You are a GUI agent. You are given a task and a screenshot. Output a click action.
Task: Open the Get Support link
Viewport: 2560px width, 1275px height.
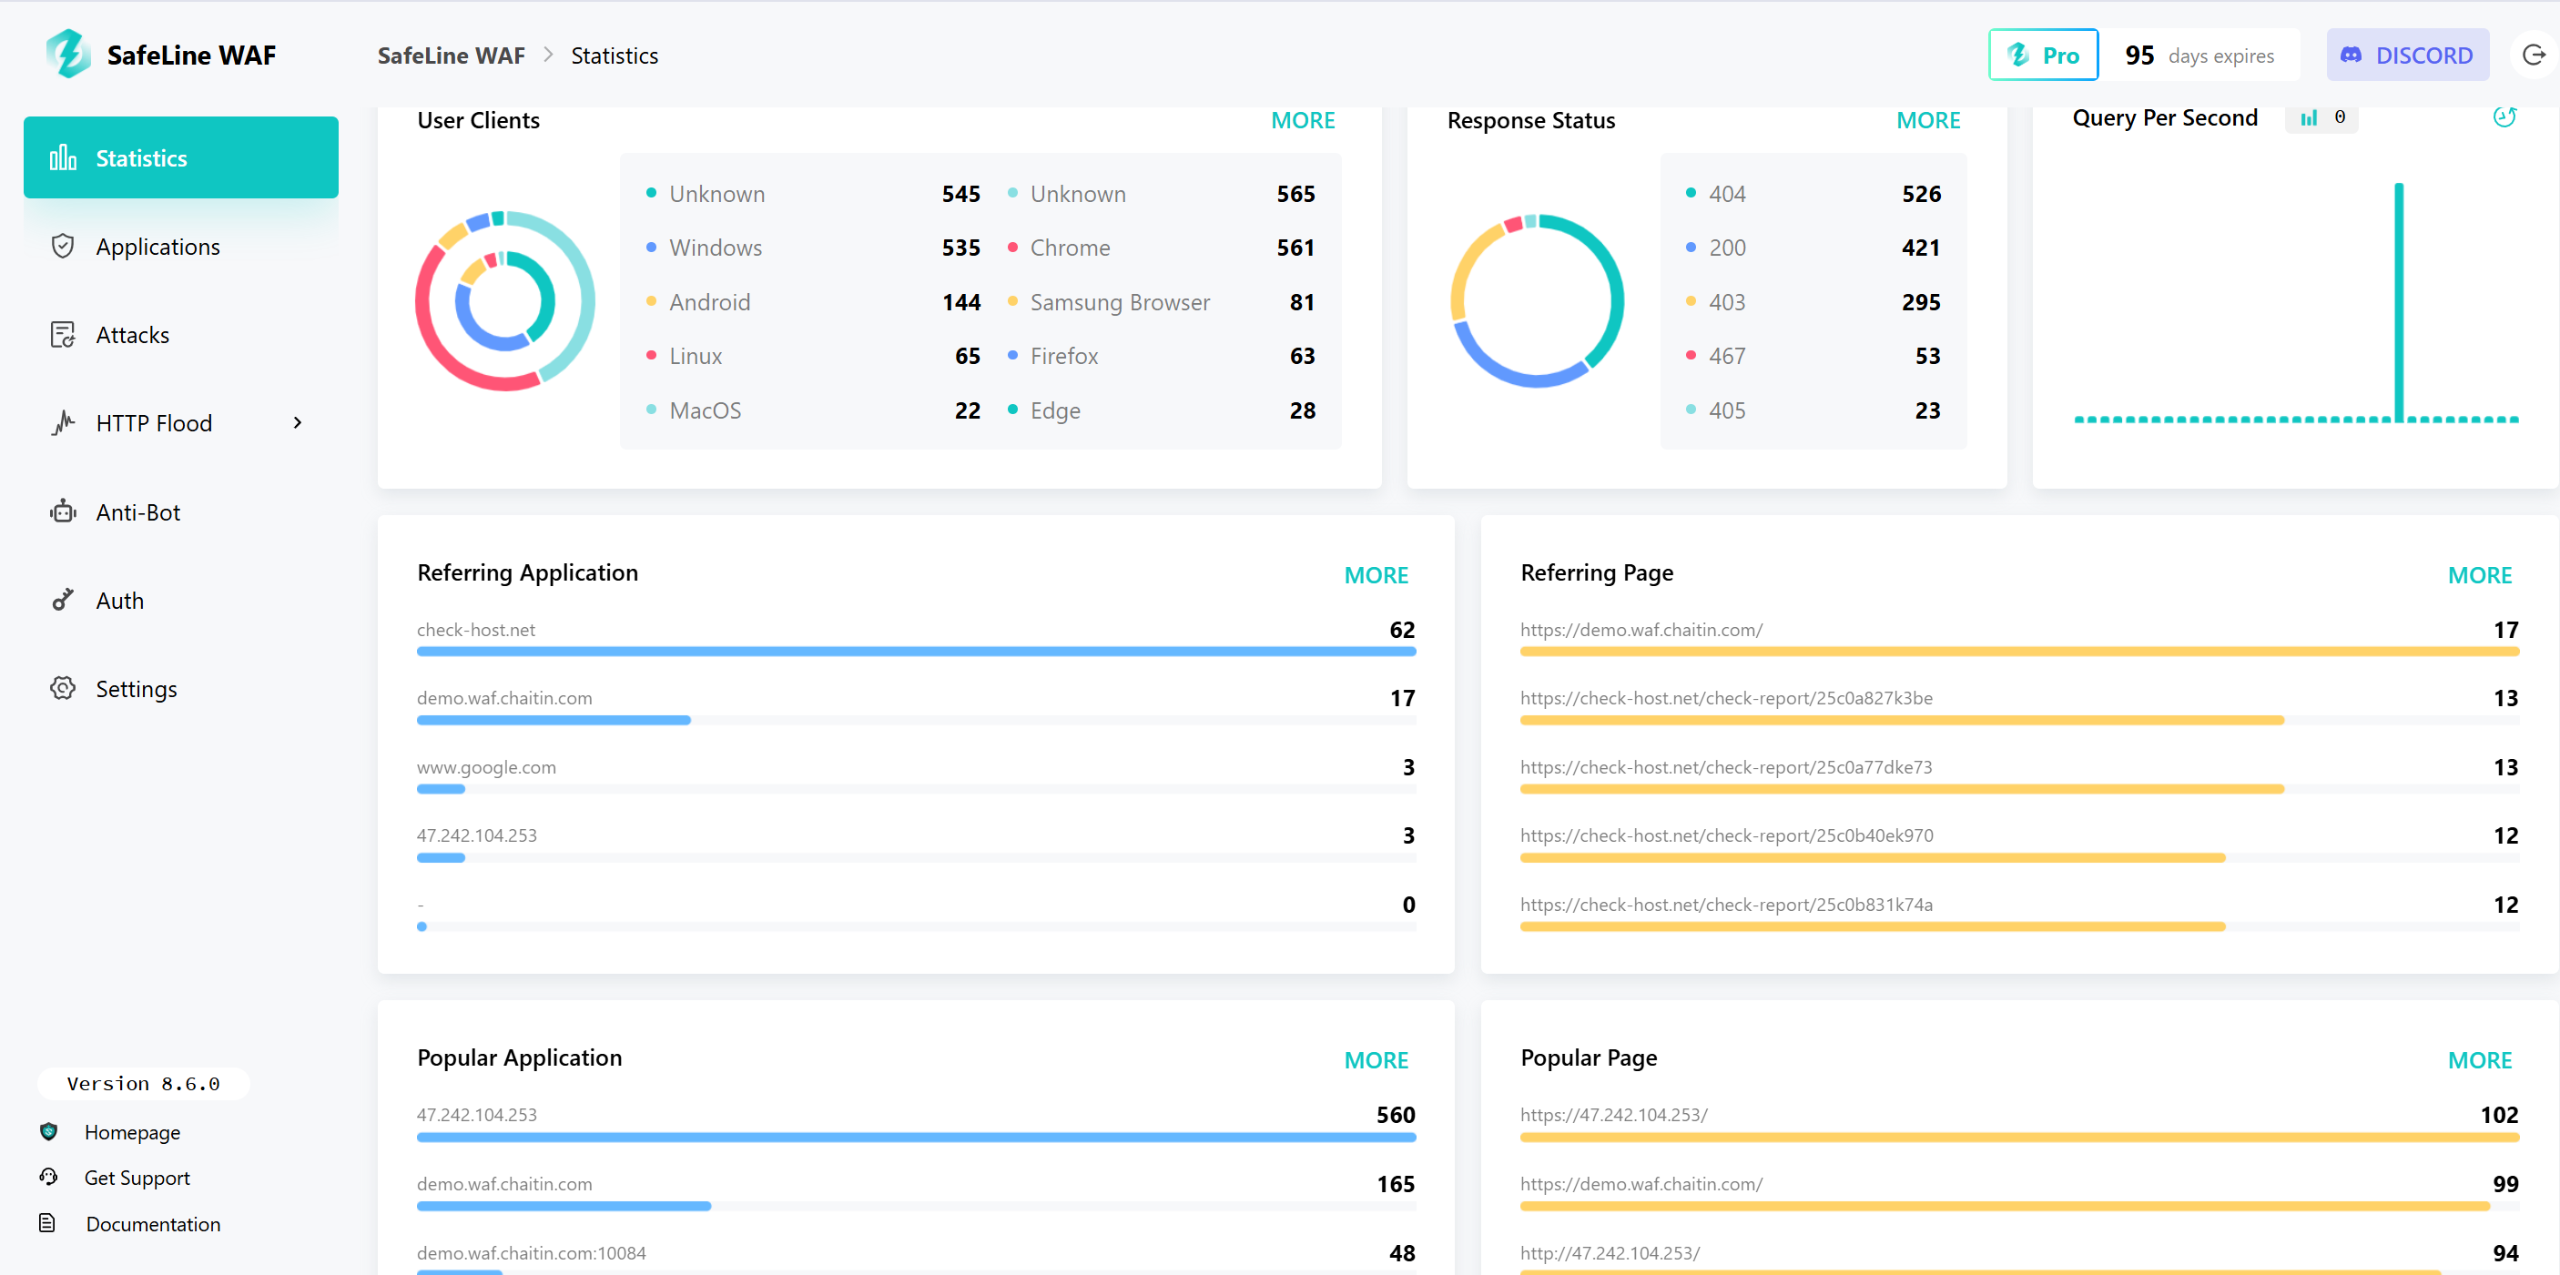[137, 1178]
